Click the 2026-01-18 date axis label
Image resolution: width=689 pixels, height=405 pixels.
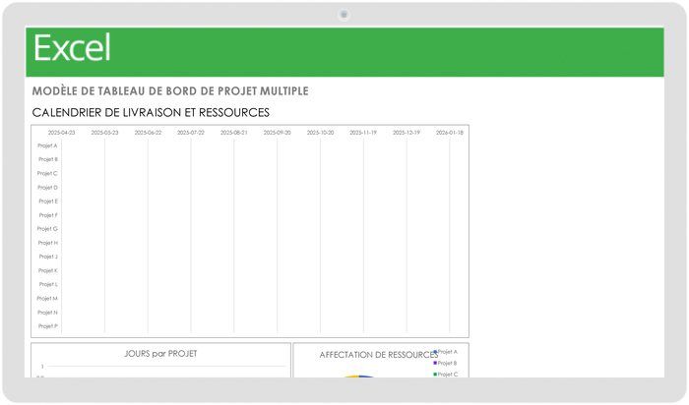click(x=450, y=133)
